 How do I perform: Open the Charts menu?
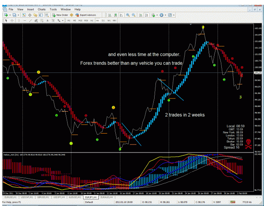click(41, 9)
